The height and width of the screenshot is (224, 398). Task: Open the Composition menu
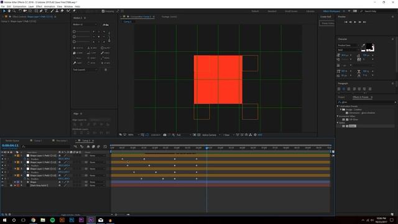coord(19,6)
